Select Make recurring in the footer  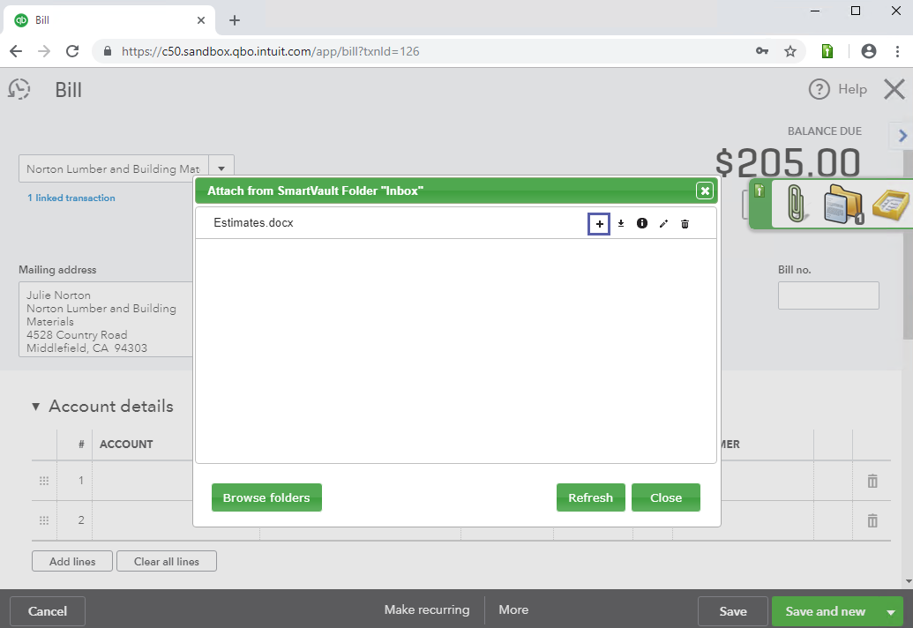point(427,609)
